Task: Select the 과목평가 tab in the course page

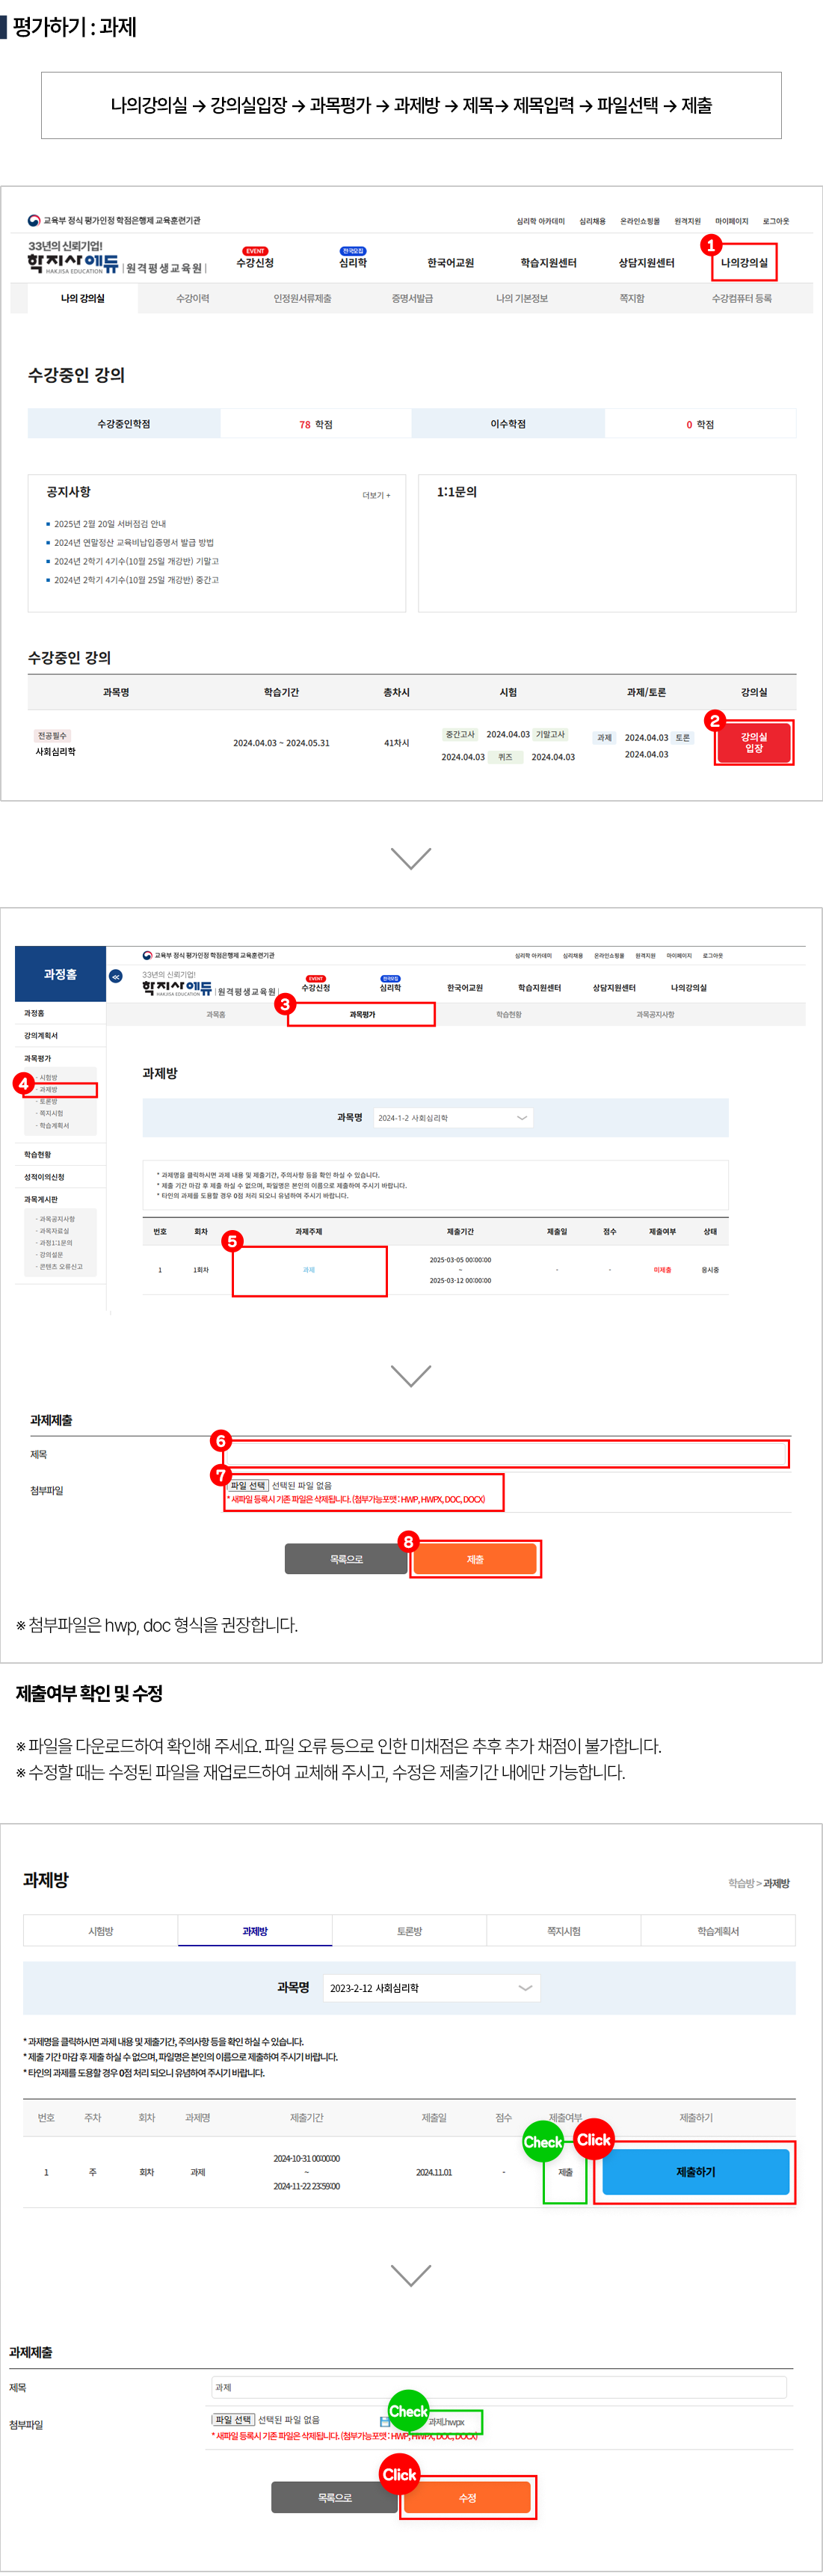Action: [362, 1014]
